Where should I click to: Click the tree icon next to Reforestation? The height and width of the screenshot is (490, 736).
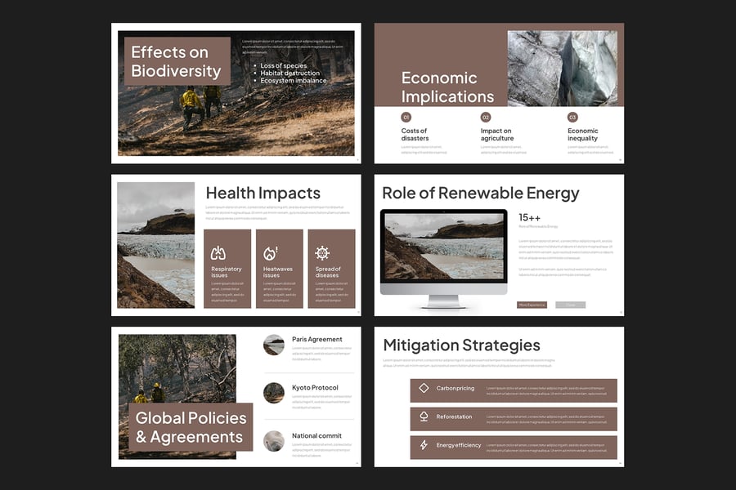424,416
